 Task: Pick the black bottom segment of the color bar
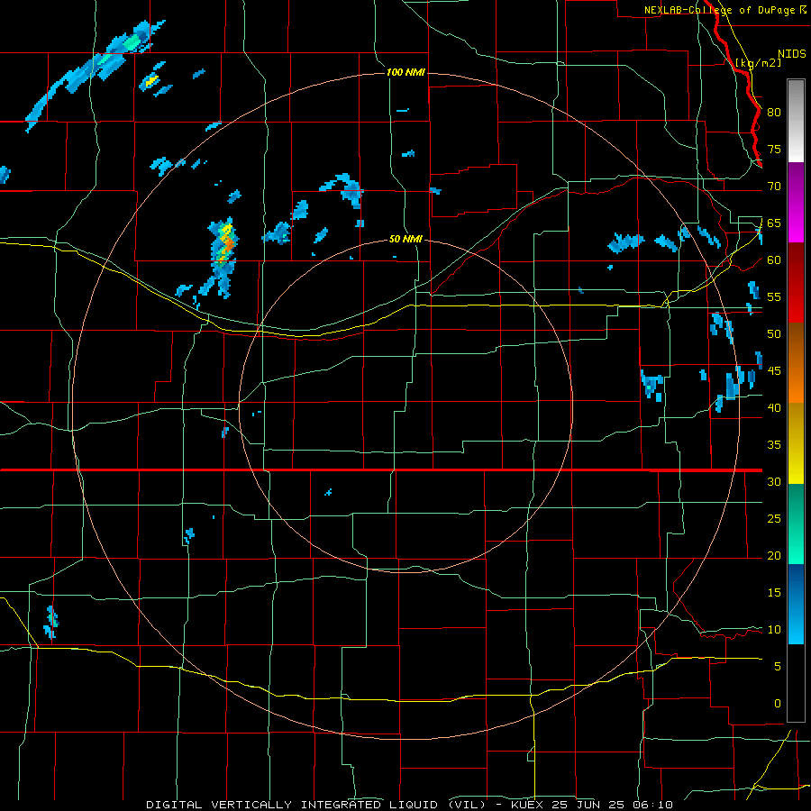point(796,683)
